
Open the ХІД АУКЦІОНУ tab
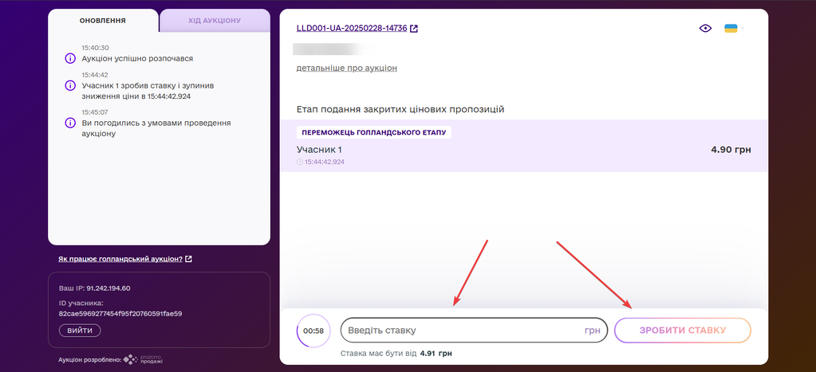(x=214, y=21)
